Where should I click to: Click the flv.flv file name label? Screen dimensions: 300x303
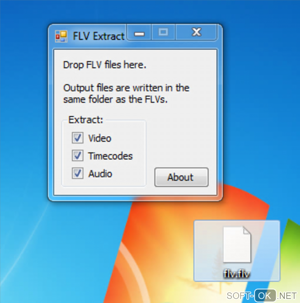236,273
